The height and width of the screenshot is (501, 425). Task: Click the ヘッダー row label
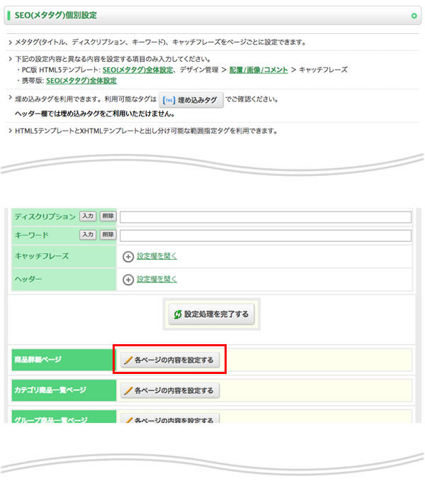pos(28,279)
